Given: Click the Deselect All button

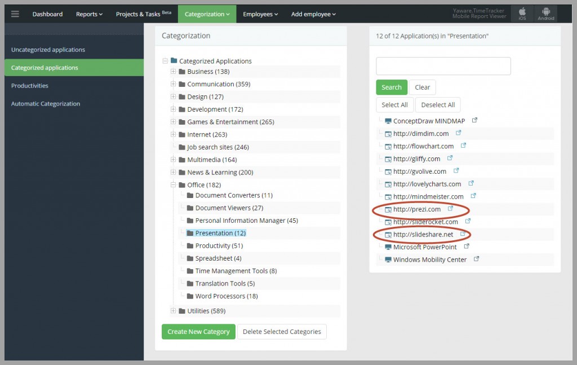Looking at the screenshot, I should click(438, 105).
